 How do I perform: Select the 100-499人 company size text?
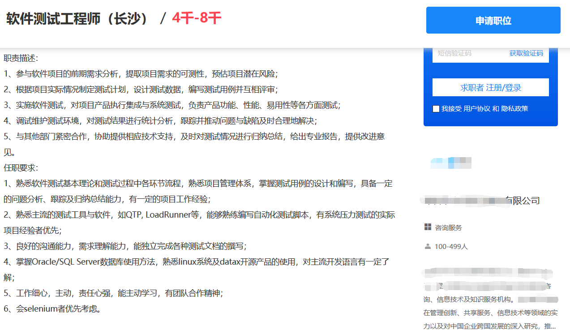point(451,247)
